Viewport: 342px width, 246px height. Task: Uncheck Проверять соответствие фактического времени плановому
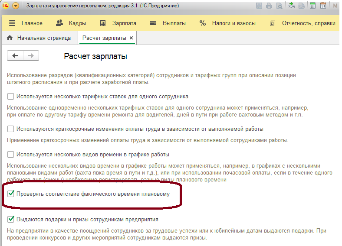11,194
